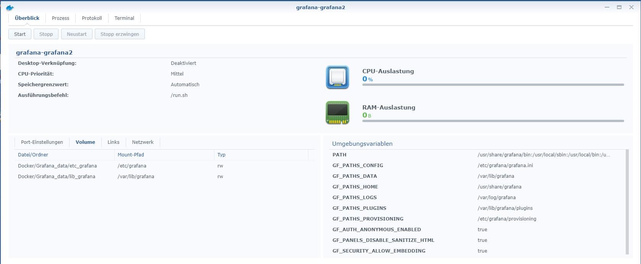Open the Protokoll tab

pos(92,18)
